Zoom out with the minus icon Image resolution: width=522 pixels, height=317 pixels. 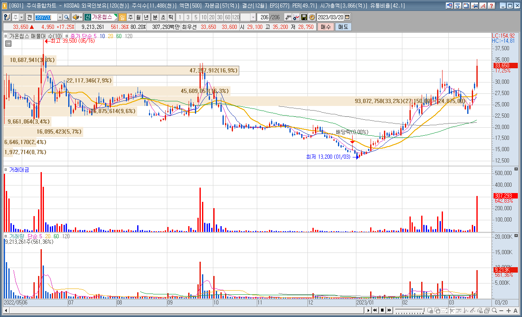click(501, 310)
